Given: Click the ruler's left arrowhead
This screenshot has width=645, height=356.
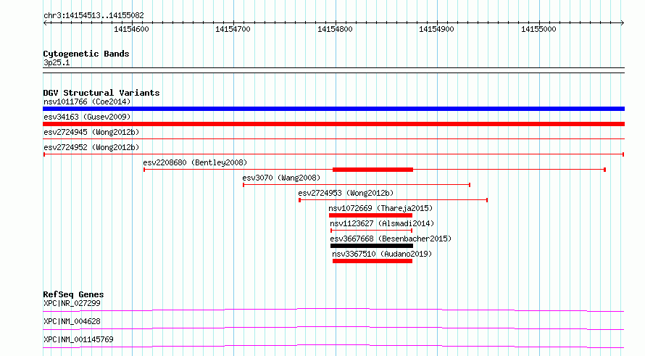Looking at the screenshot, I should (x=45, y=23).
